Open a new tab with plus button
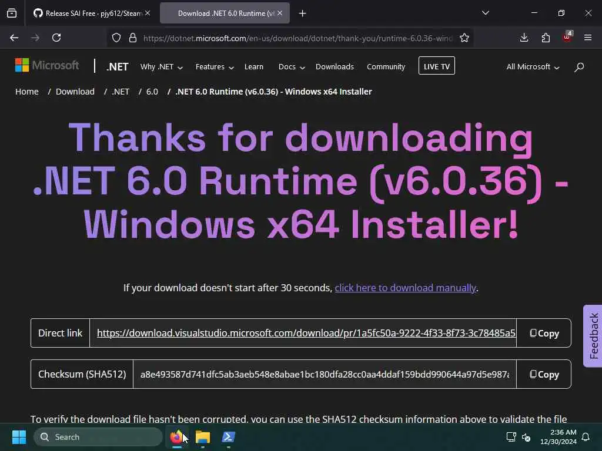Screen dimensions: 602x451 tap(303, 14)
